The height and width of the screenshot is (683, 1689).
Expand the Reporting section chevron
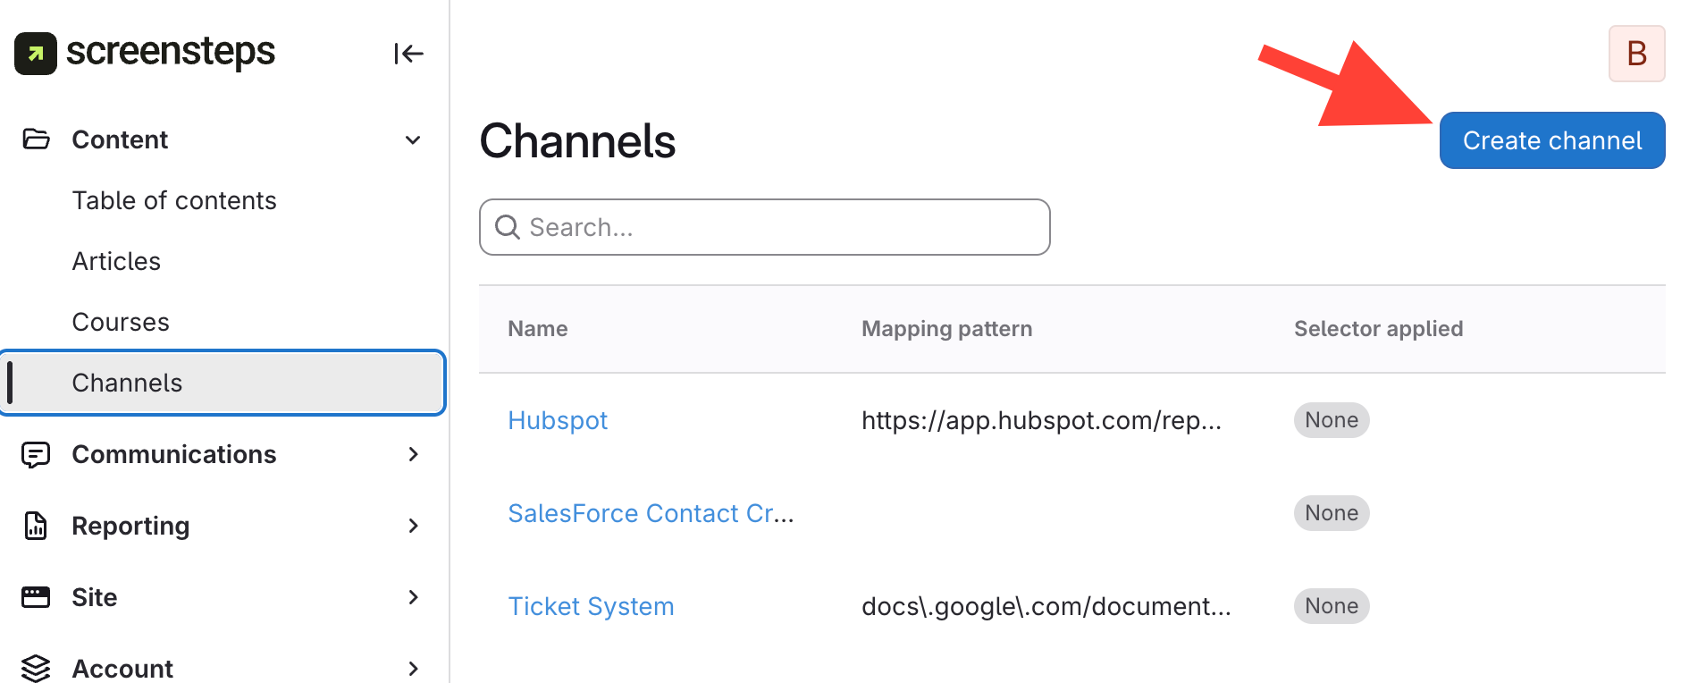pyautogui.click(x=413, y=526)
